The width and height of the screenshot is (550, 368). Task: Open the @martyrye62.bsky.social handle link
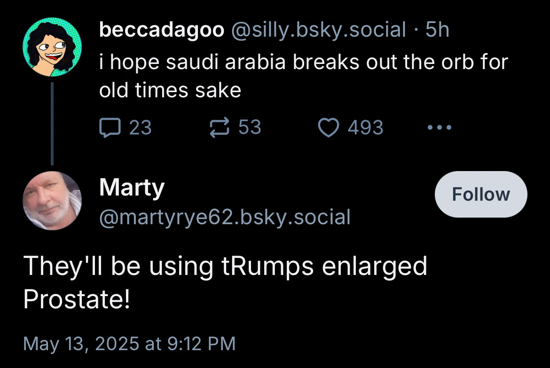(x=225, y=217)
